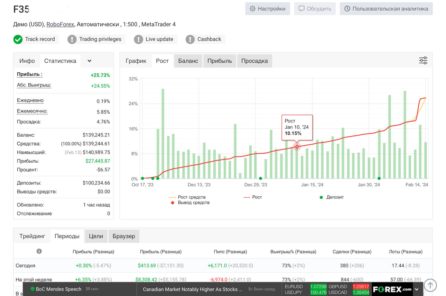Follow the RoboForex broker link
Screen dimensions: 446x296
pyautogui.click(x=60, y=24)
